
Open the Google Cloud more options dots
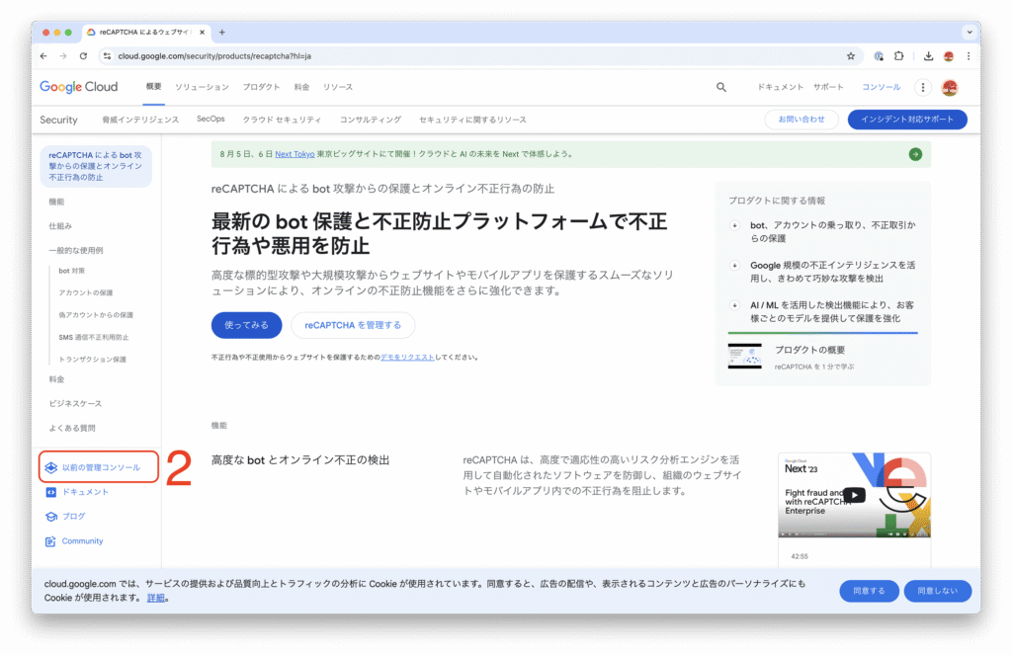tap(923, 87)
